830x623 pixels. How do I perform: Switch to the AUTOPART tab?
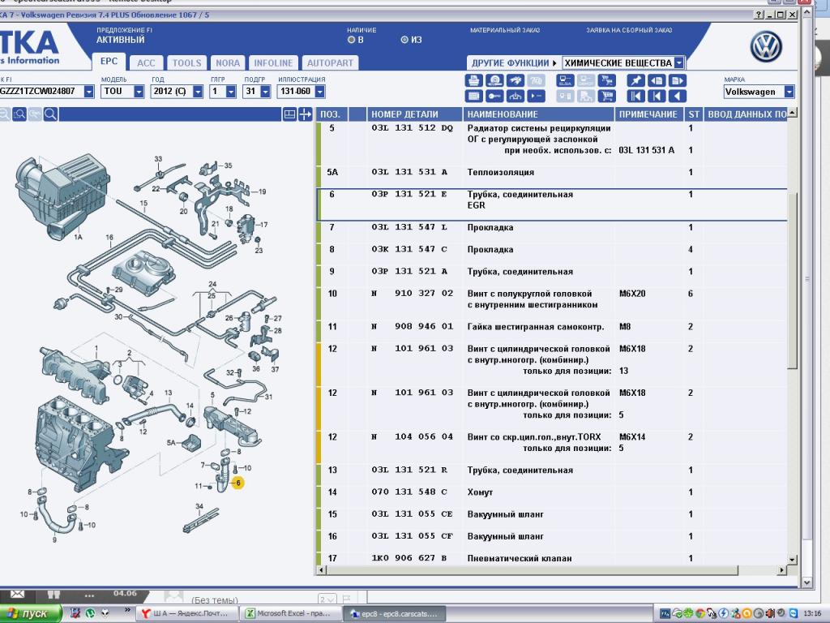tap(330, 63)
